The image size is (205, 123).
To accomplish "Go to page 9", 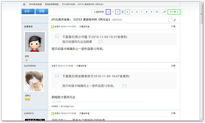I will pos(151,12).
